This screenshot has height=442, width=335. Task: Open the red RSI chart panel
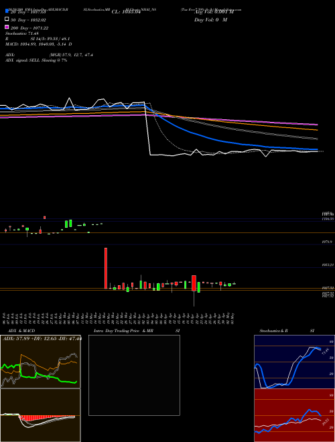point(294,415)
